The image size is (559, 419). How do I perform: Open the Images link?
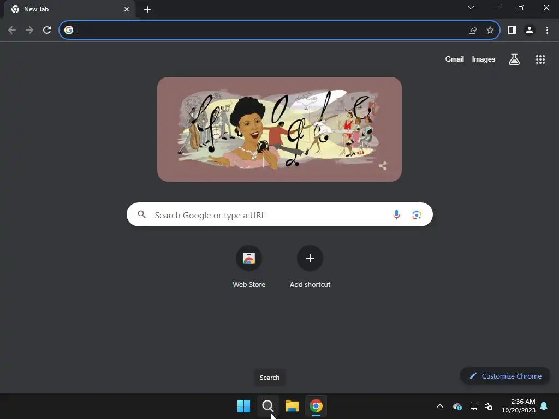(484, 59)
